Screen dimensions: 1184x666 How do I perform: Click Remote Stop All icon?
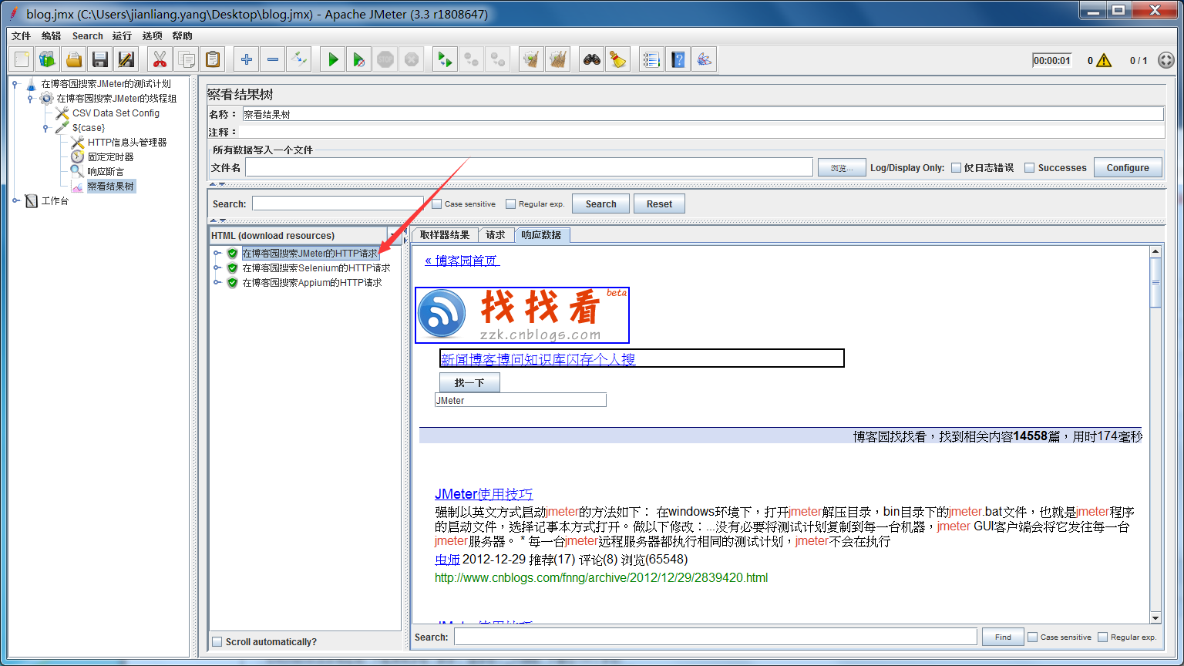coord(472,59)
